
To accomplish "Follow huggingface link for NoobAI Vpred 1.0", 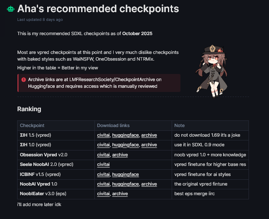I will pyautogui.click(x=125, y=184).
